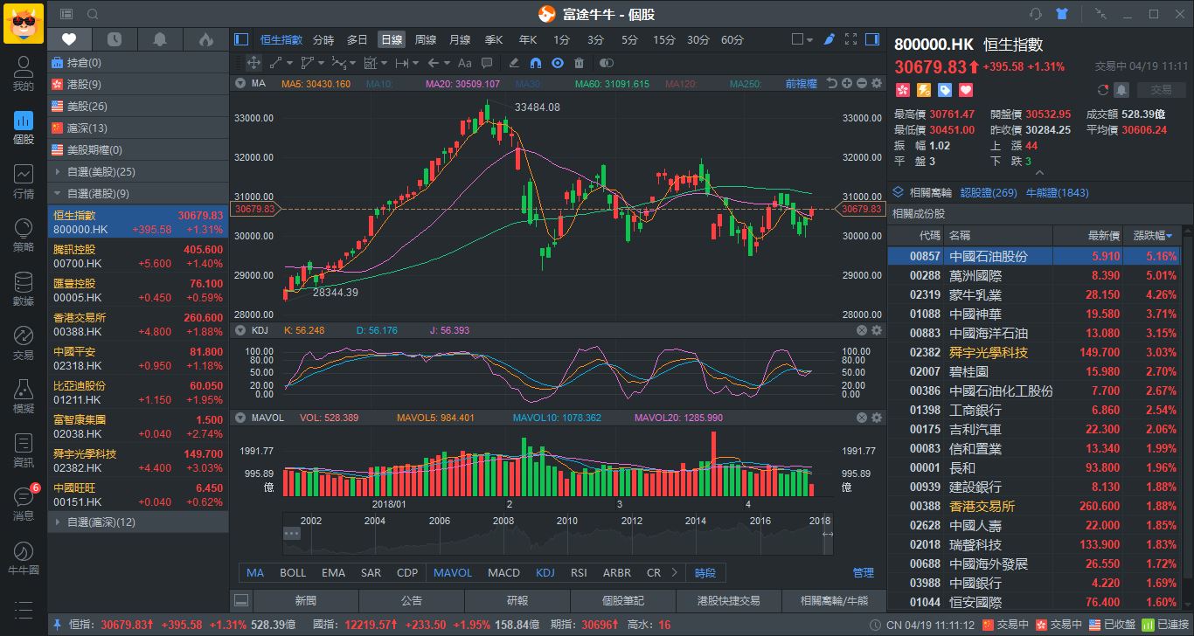
Task: Open the 策略 strategy sidebar icon
Action: pyautogui.click(x=24, y=236)
